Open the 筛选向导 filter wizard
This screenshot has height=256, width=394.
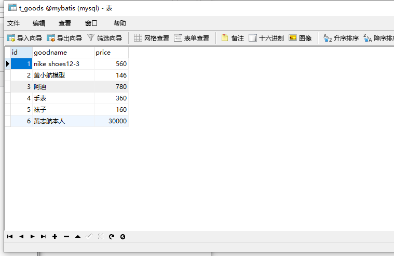[x=105, y=38]
